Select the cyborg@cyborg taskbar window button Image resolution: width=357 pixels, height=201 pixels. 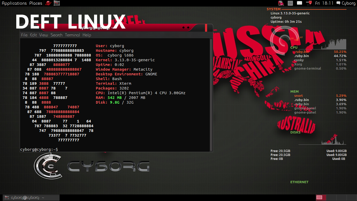point(31,198)
